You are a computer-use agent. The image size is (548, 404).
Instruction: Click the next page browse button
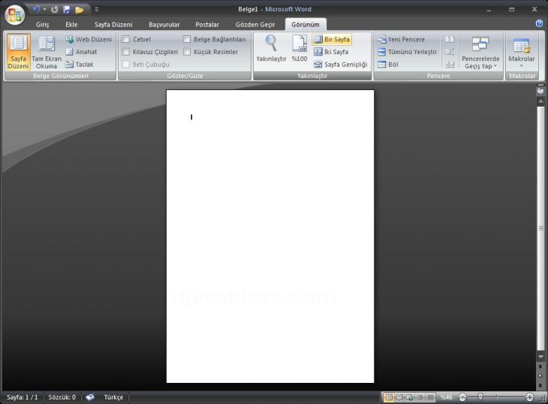(x=540, y=384)
